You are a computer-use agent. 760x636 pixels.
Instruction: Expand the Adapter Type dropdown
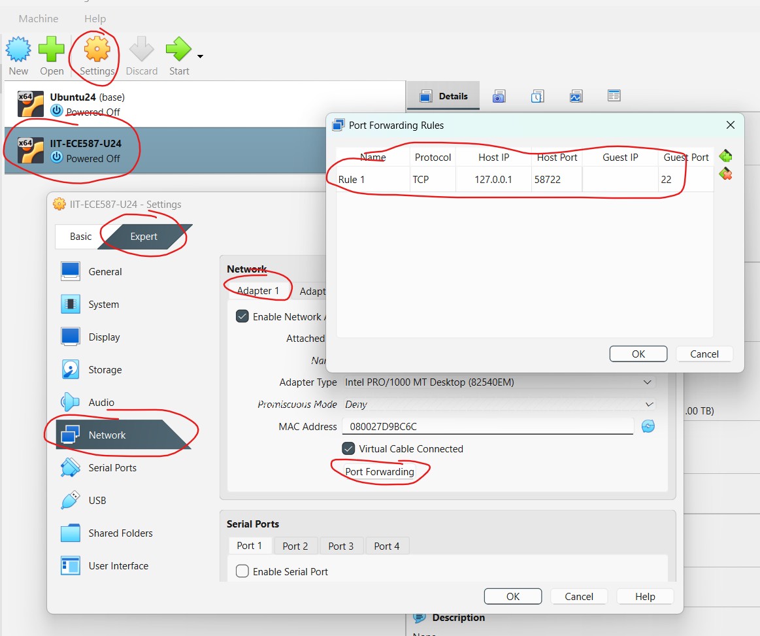[647, 382]
